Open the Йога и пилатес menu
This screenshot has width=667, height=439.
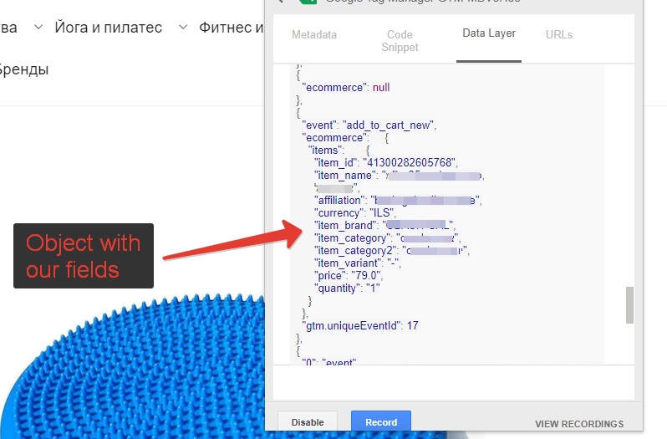[108, 28]
